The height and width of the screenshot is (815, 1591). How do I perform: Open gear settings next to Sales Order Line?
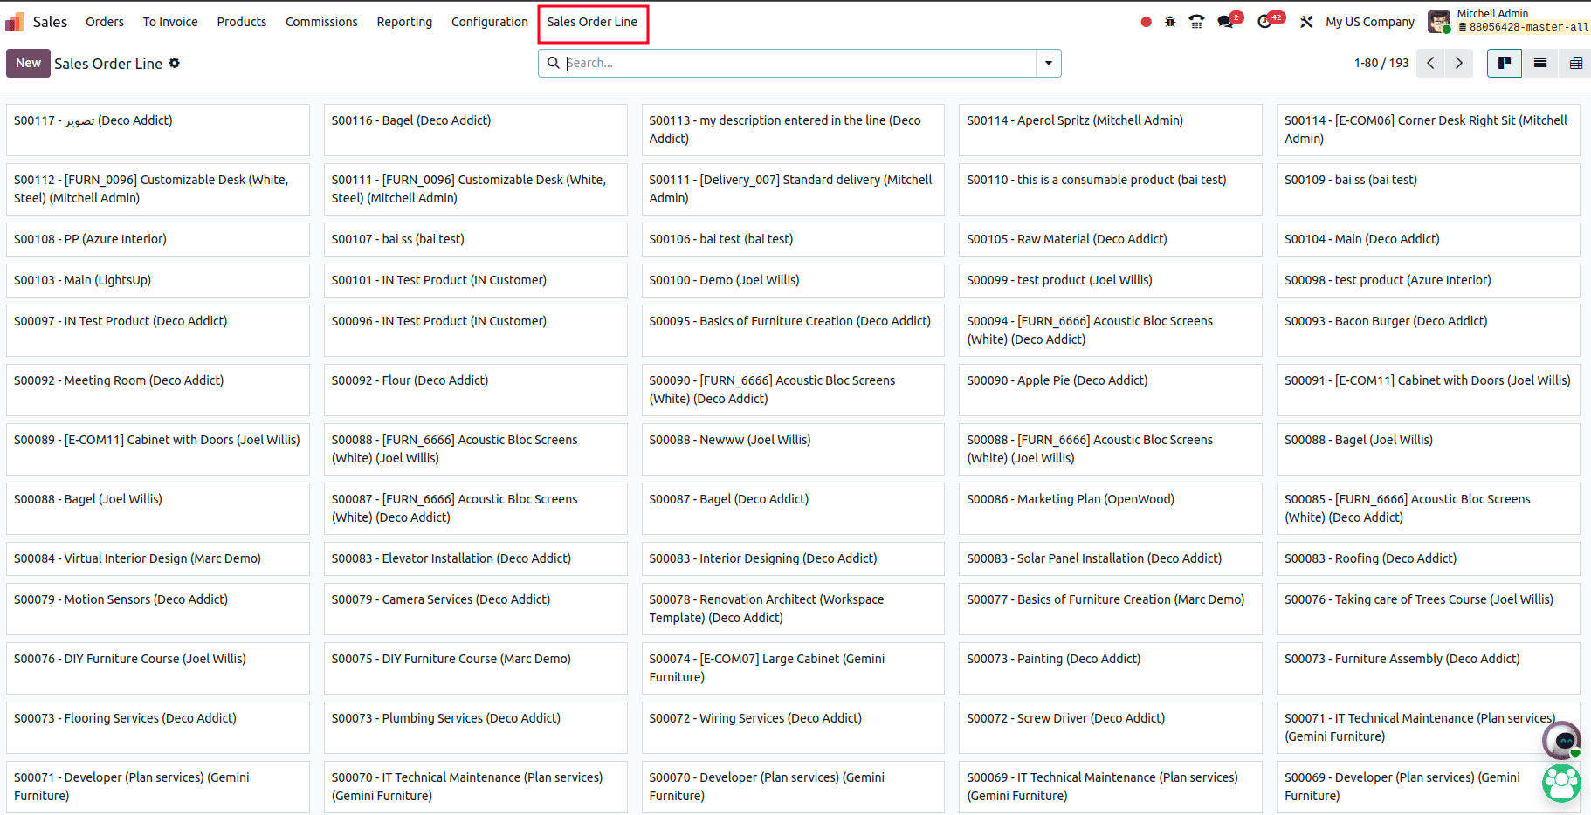click(x=175, y=63)
